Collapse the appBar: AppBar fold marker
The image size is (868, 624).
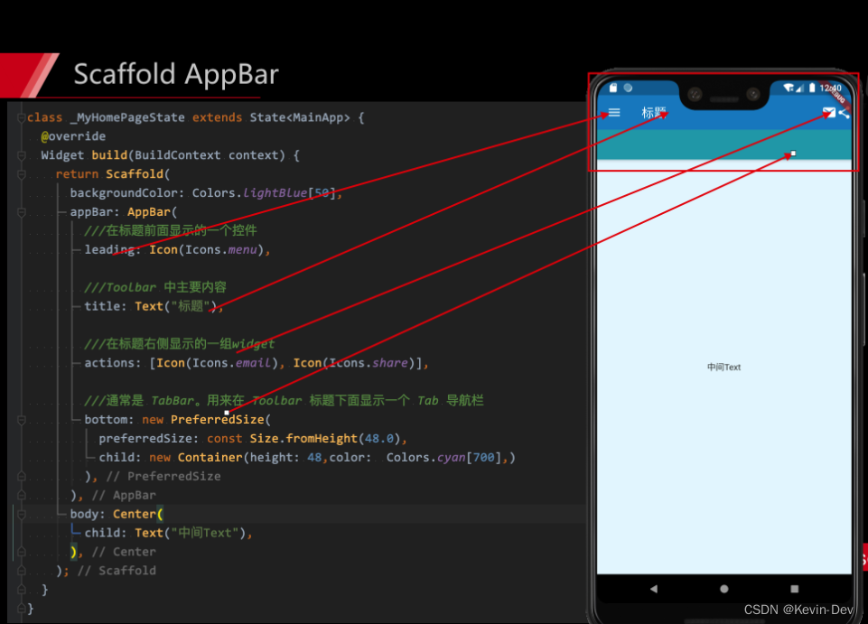click(21, 212)
